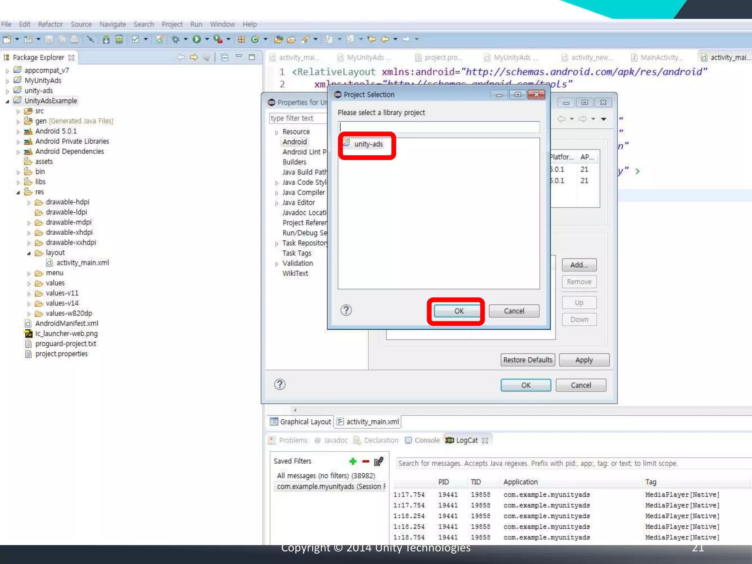Select 'All messages (no filters)' saved filter
Viewport: 752px width, 564px height.
click(326, 476)
